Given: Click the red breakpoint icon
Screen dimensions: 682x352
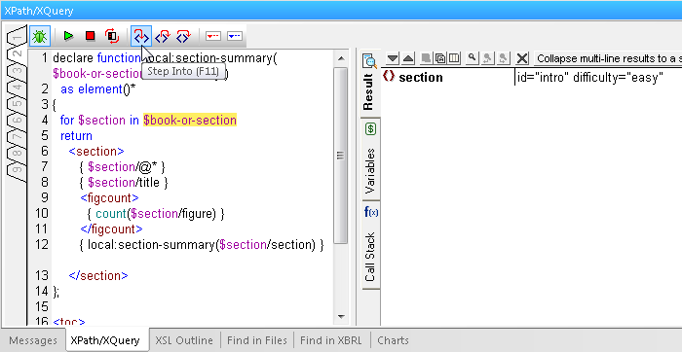Looking at the screenshot, I should coord(213,36).
